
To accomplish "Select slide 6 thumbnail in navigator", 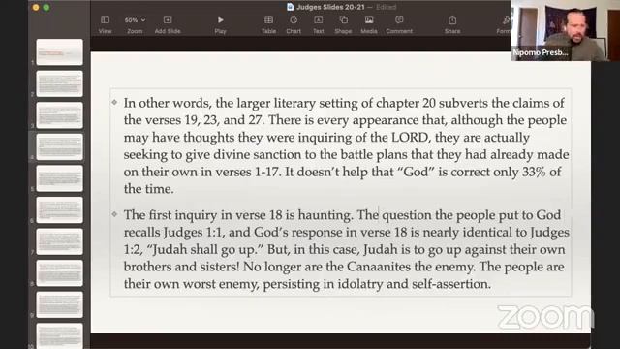I will click(x=60, y=210).
